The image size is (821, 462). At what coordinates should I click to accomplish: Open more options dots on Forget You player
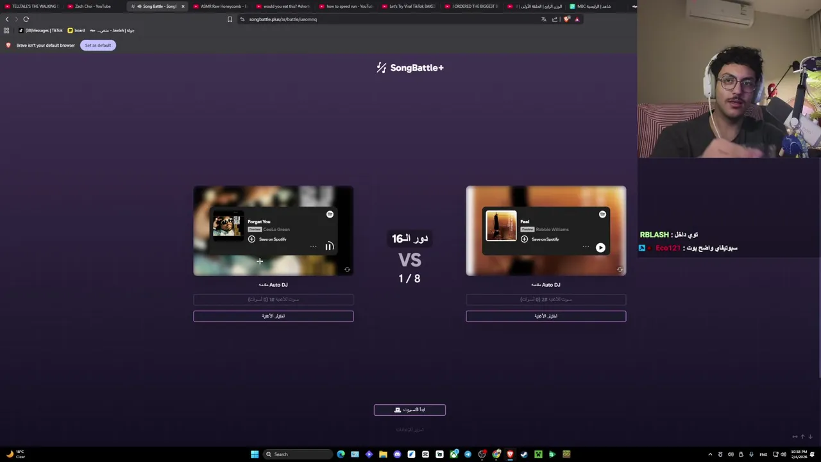[x=313, y=246]
